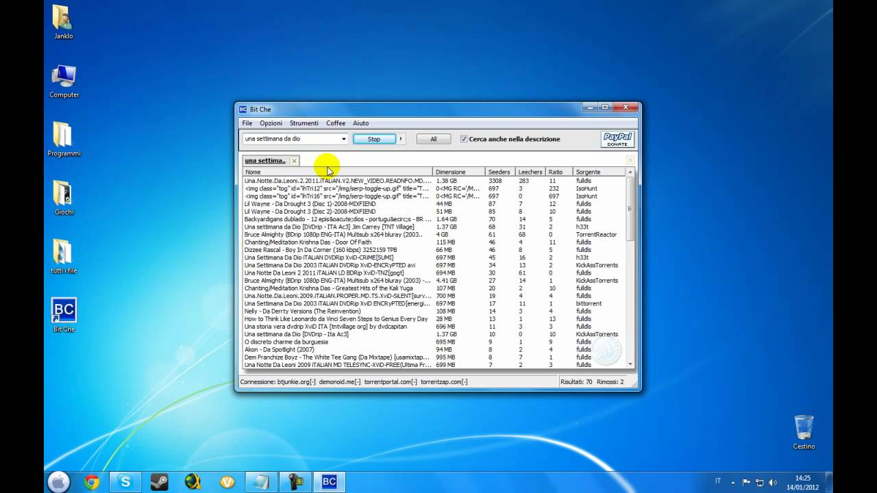This screenshot has height=493, width=877.
Task: Select 'Backyardigans dublado' result row
Action: [x=435, y=219]
